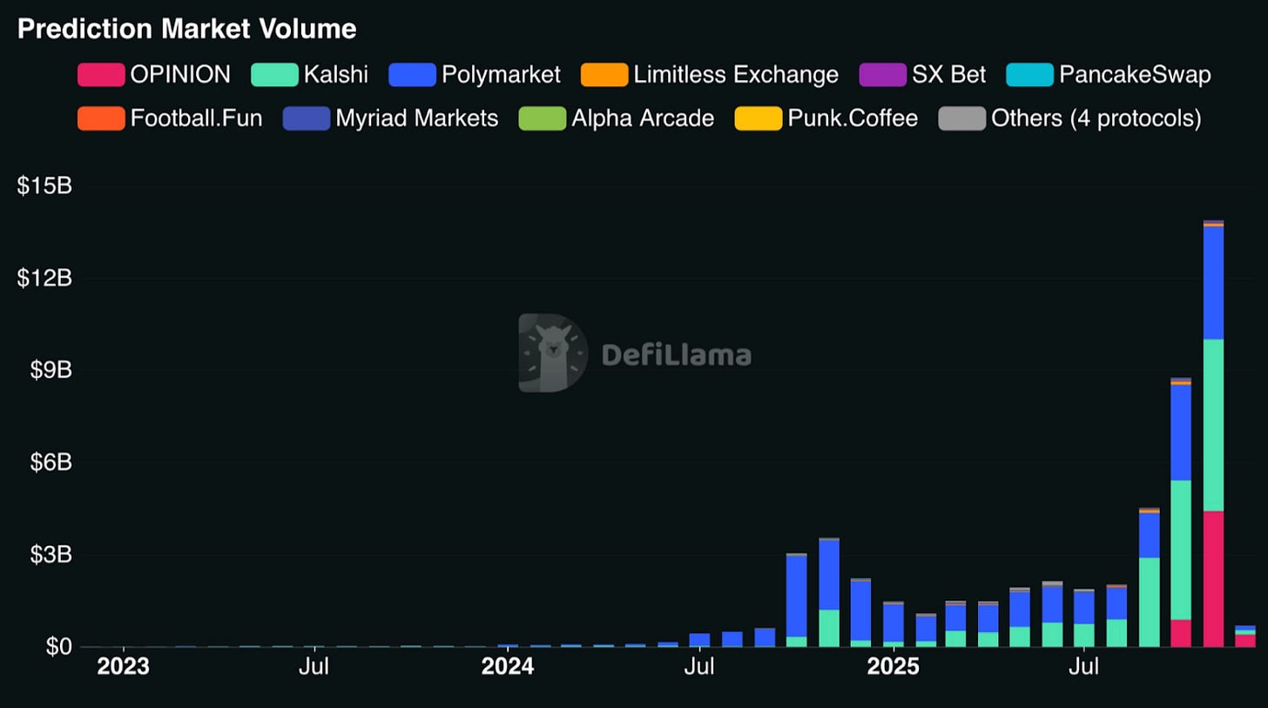Select the Limitless Exchange legend label
1268x708 pixels.
tap(736, 75)
